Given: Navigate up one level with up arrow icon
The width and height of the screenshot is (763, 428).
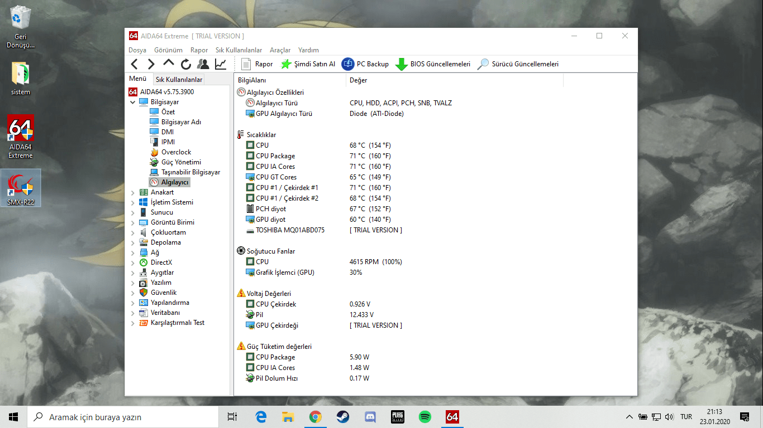Looking at the screenshot, I should (x=169, y=64).
